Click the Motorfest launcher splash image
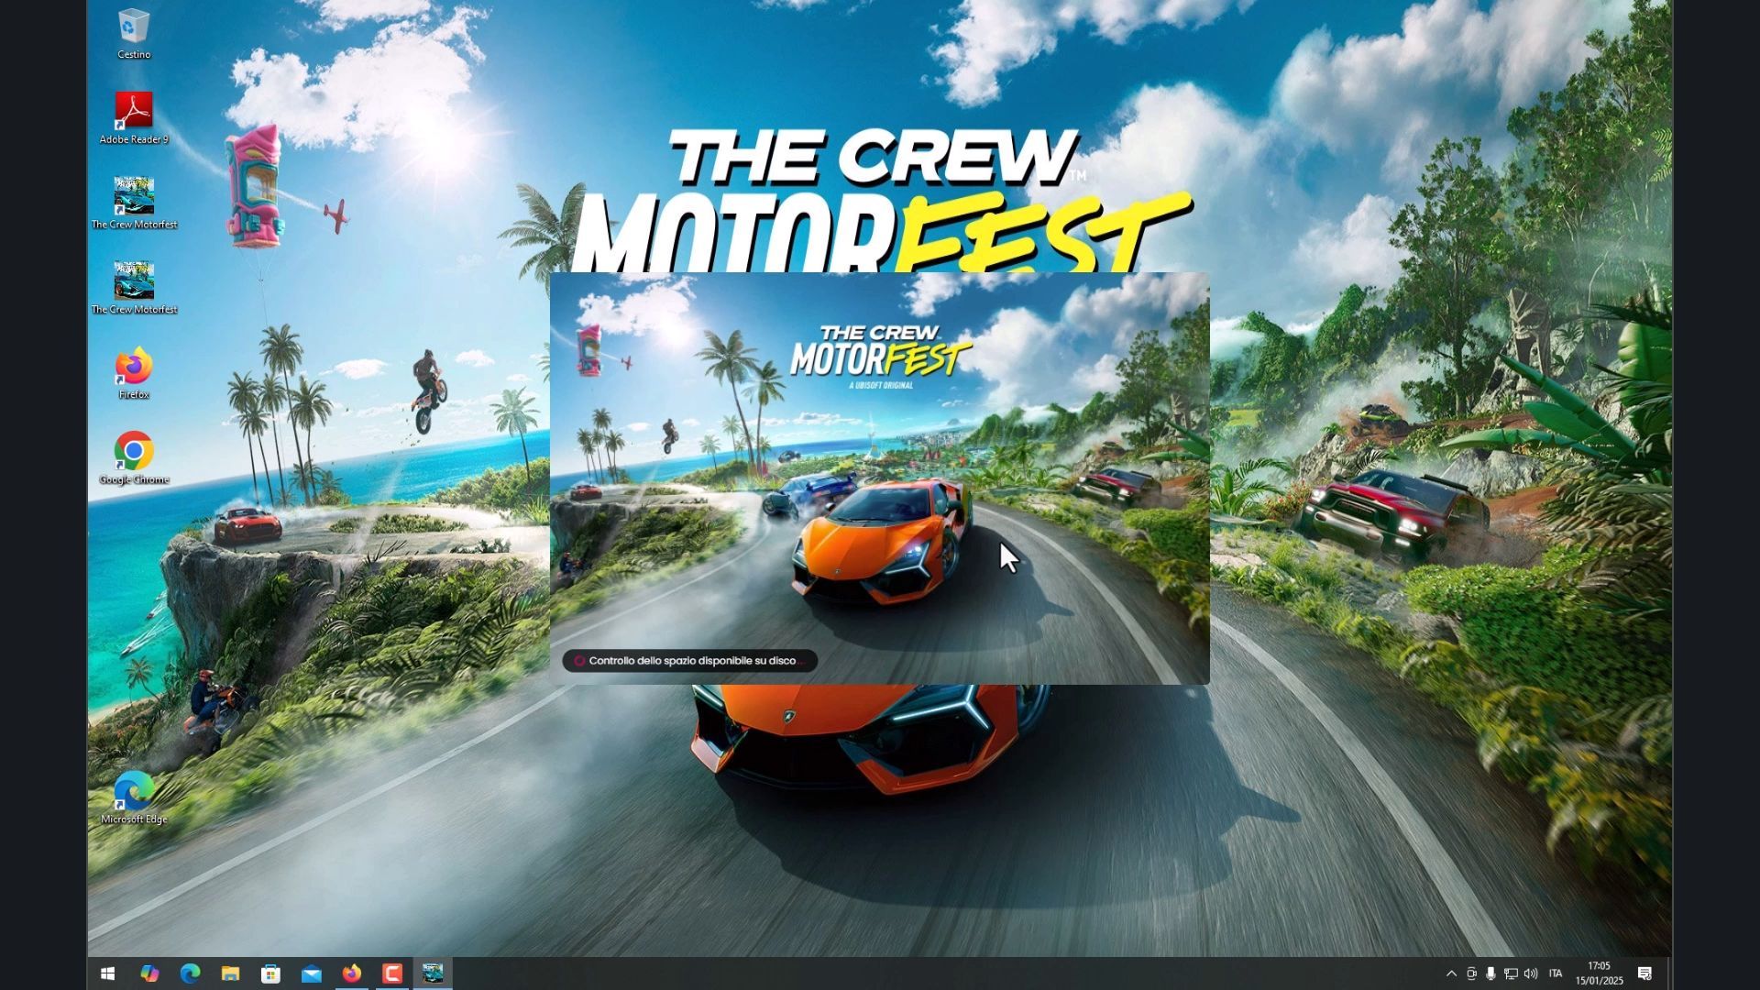 coord(880,478)
